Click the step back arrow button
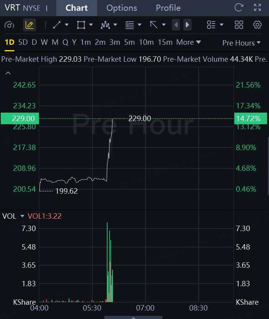Viewport: 269px width, 319px height. point(176,25)
